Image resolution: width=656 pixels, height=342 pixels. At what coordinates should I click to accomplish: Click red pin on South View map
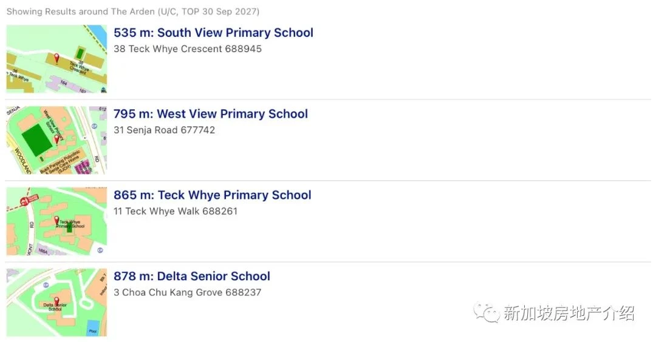coord(56,58)
